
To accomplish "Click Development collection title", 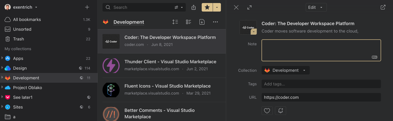I will point(129,22).
